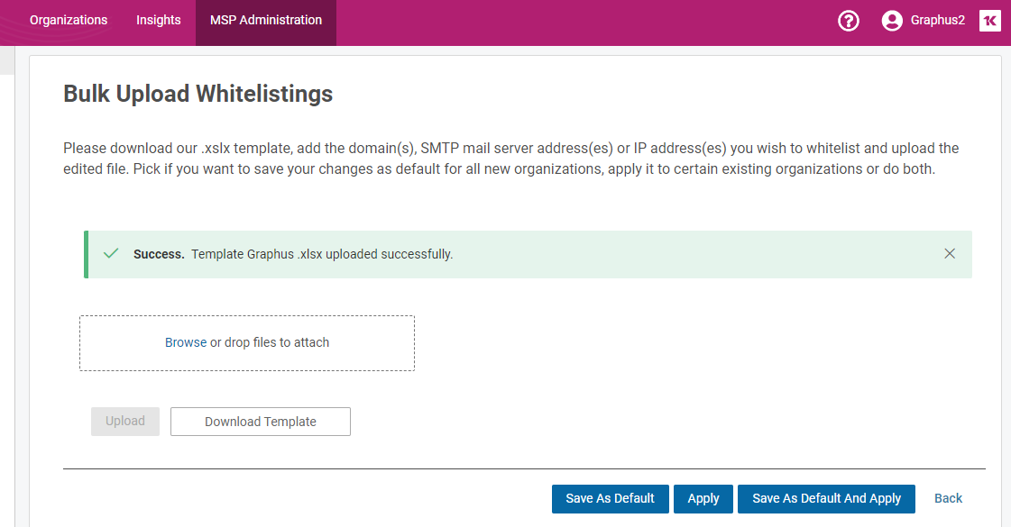The image size is (1011, 527).
Task: Click the Apply button
Action: coord(703,499)
